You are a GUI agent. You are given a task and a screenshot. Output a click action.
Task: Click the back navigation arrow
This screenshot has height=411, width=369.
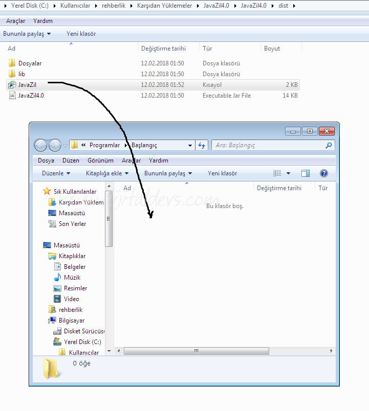41,145
